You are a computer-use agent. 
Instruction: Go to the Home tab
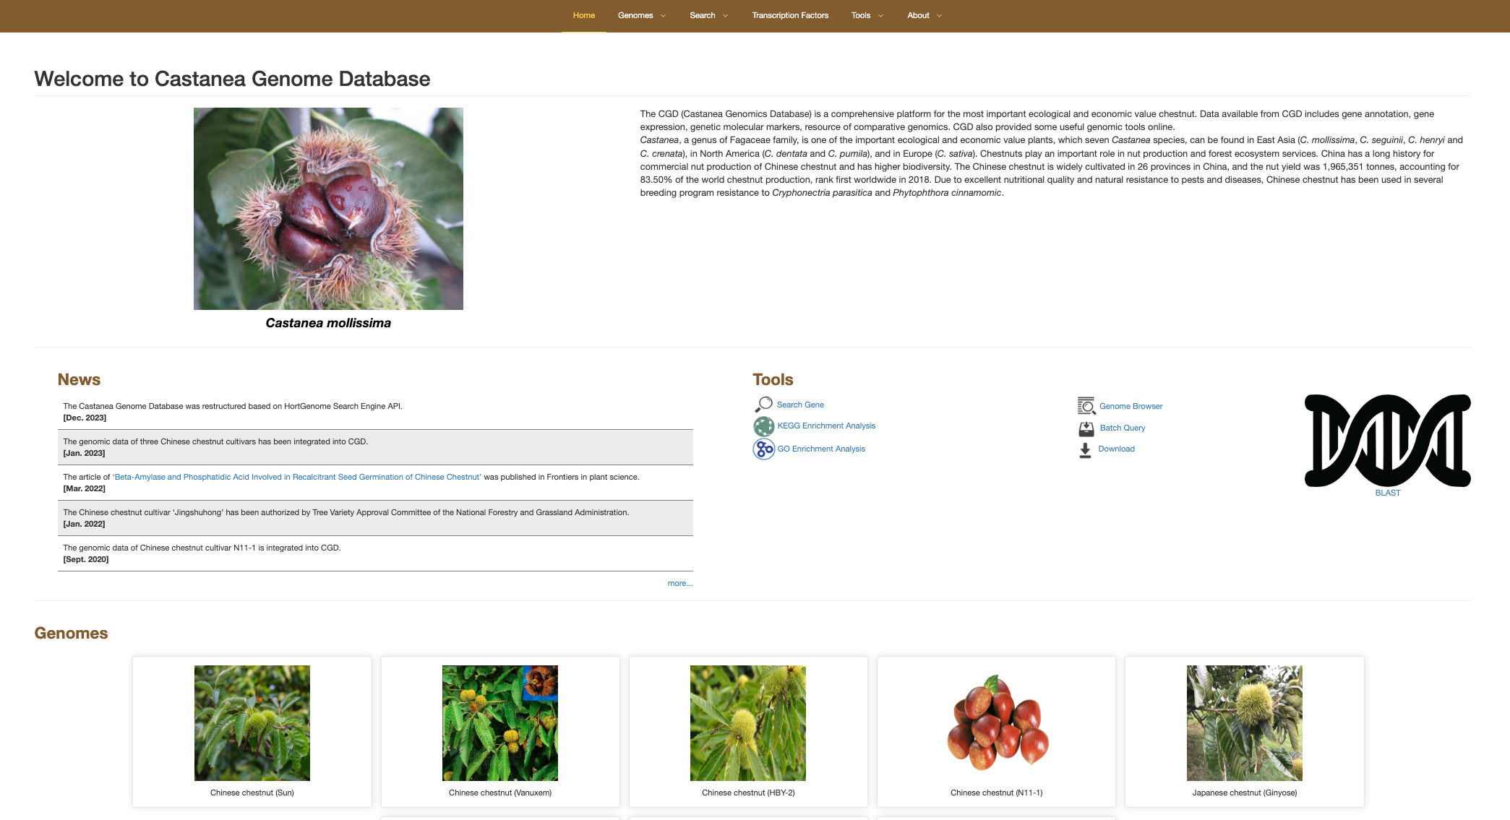point(584,16)
